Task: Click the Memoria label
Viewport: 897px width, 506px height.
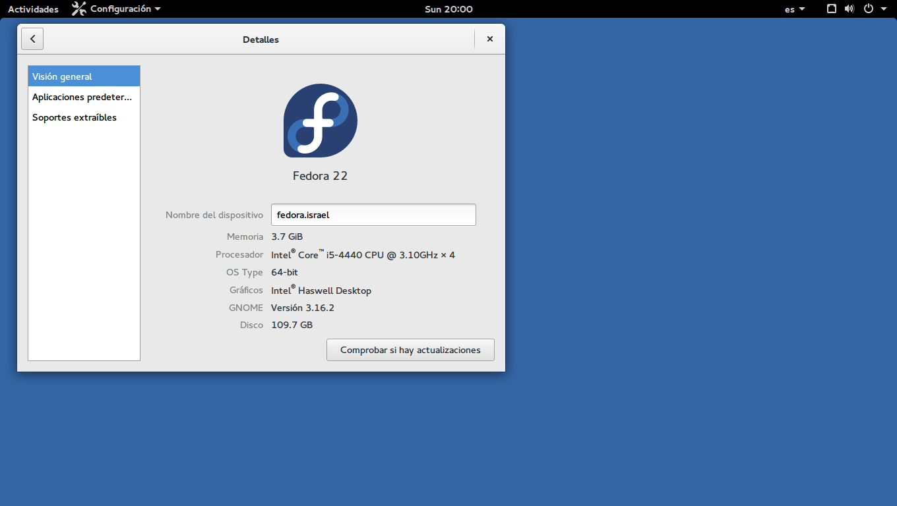Action: click(245, 237)
